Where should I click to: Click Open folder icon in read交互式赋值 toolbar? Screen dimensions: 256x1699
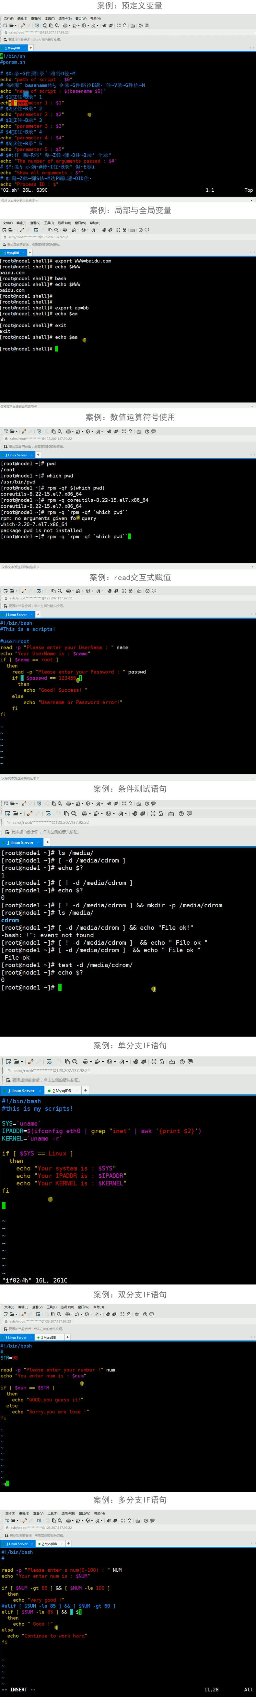coord(13,591)
